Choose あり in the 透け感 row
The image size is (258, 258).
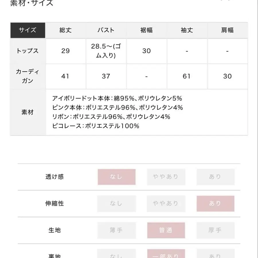pyautogui.click(x=215, y=177)
